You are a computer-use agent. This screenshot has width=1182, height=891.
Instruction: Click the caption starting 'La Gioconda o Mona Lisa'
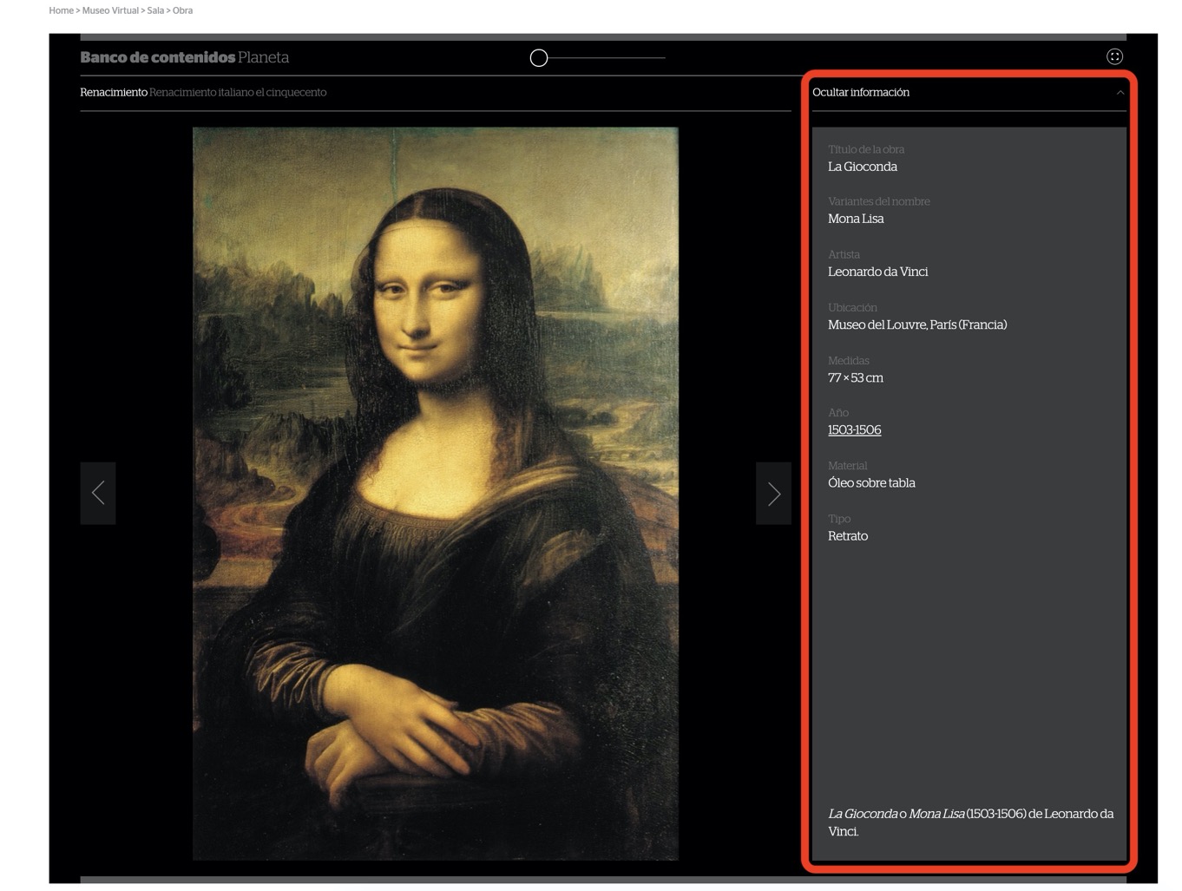pyautogui.click(x=970, y=822)
